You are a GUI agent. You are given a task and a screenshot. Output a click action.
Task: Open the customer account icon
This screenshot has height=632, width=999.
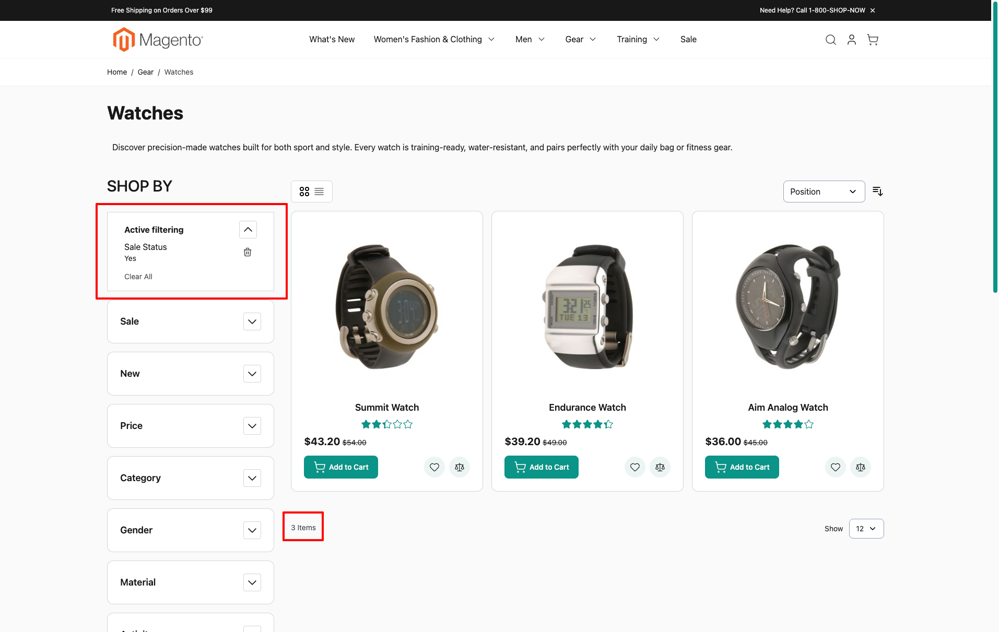[x=851, y=39]
